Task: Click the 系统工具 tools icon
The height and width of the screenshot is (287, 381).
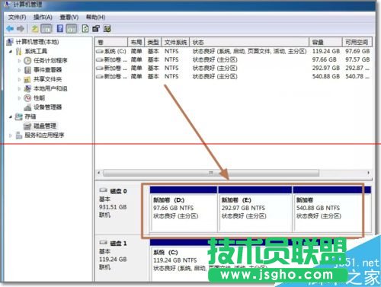Action: click(18, 51)
